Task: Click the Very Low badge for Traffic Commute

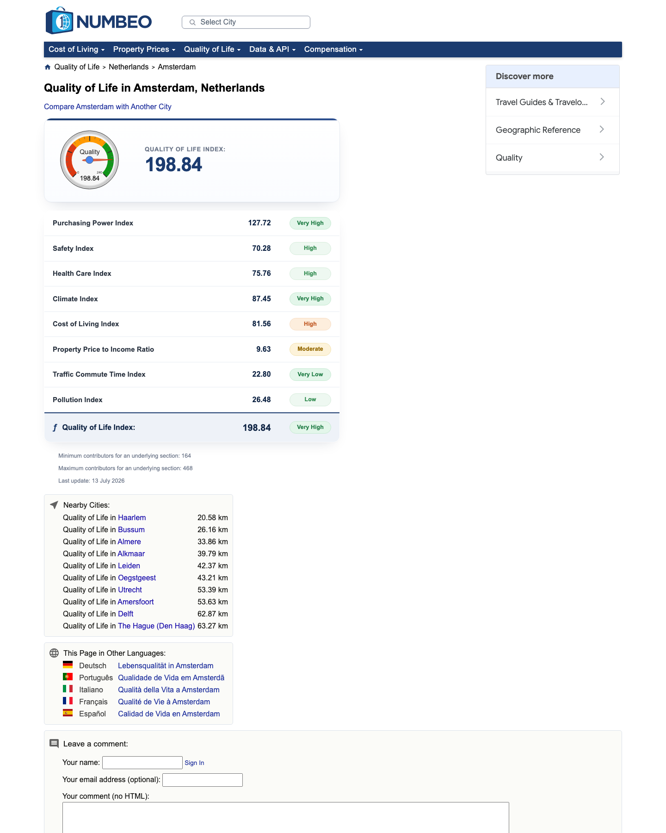Action: coord(310,374)
